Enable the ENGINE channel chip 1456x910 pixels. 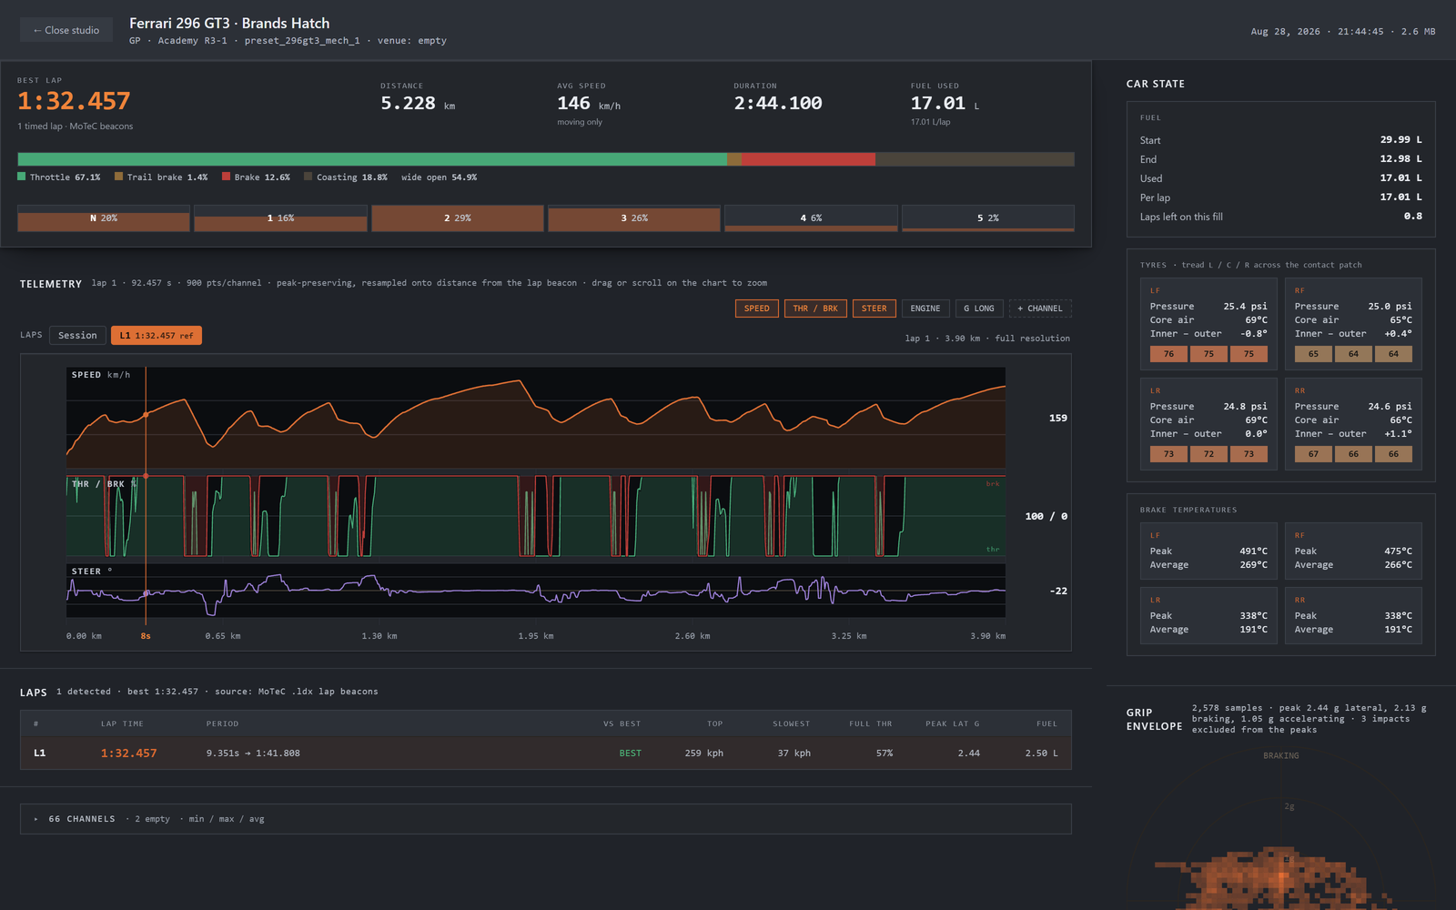(925, 308)
